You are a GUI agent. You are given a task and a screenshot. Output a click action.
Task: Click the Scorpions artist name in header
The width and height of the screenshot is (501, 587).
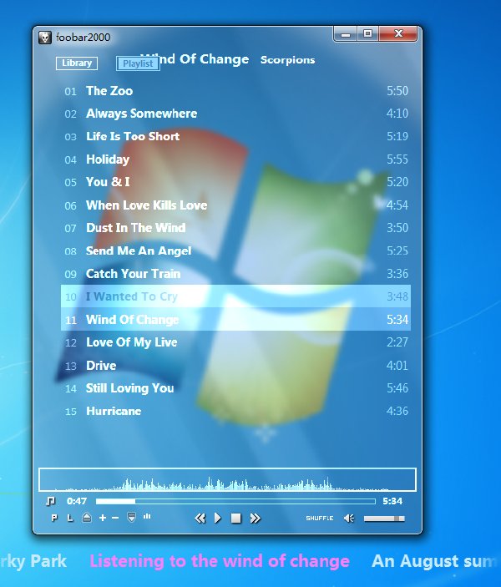point(287,60)
